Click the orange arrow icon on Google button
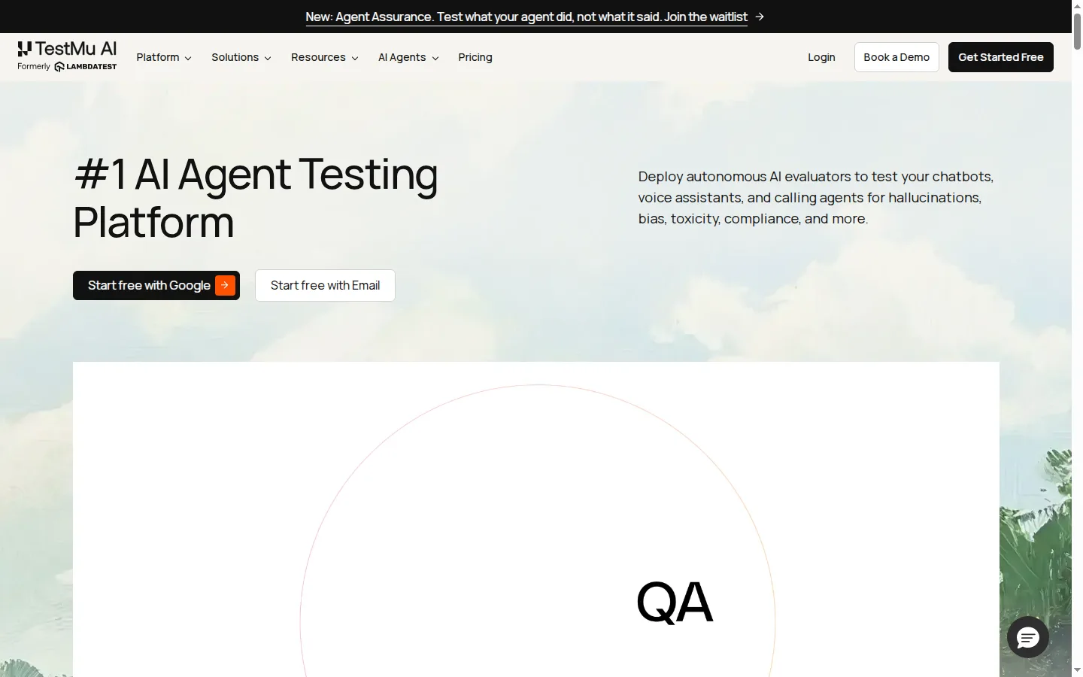This screenshot has width=1083, height=677. tap(225, 285)
